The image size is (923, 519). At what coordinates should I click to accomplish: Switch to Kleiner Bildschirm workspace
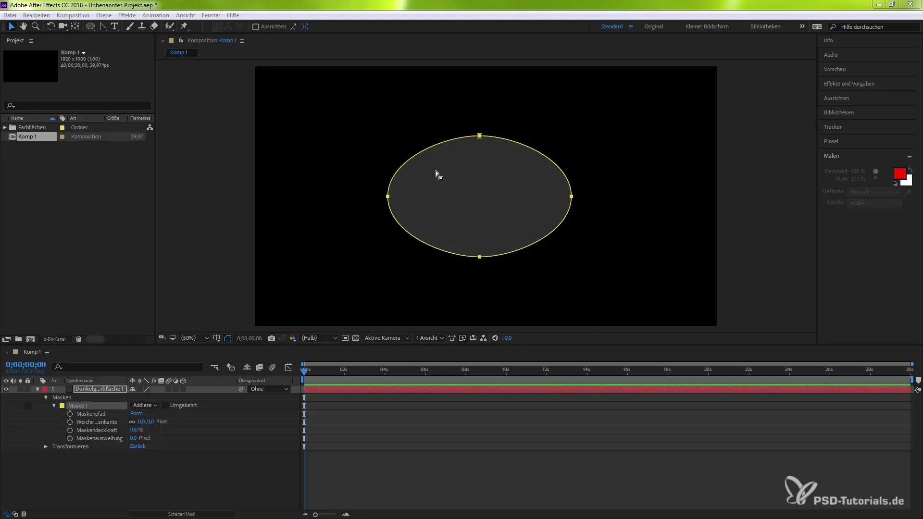[x=707, y=27]
